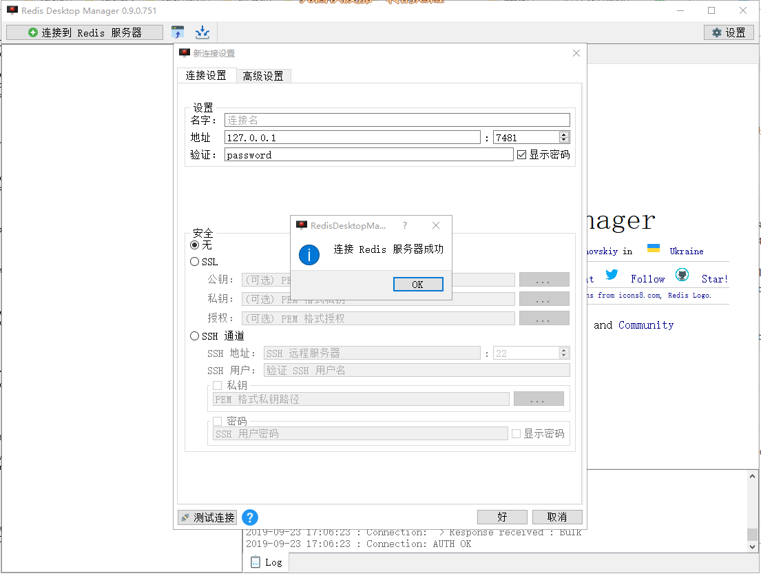Click the import connections toolbar icon
This screenshot has width=761, height=576.
coord(178,32)
